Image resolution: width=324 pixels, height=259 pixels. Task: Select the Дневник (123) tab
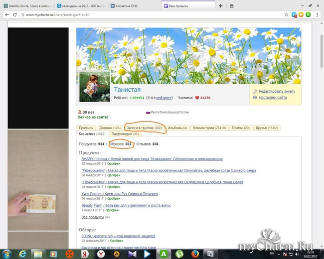tap(110, 128)
